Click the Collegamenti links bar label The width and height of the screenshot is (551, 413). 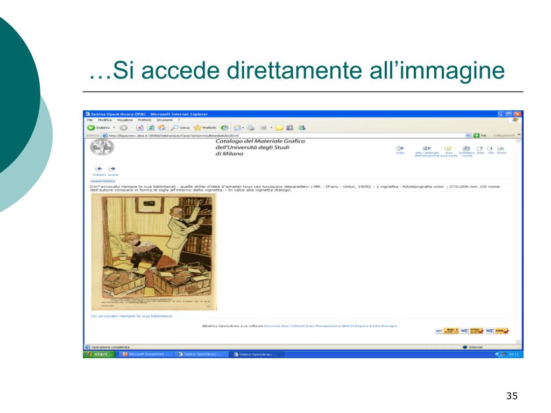pyautogui.click(x=504, y=136)
